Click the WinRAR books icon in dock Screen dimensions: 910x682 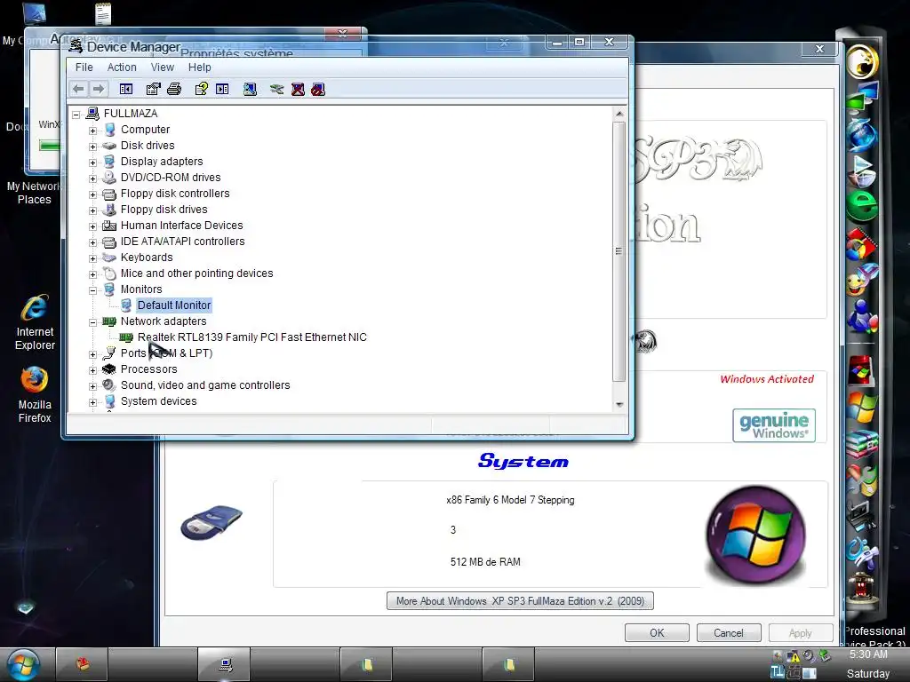point(862,445)
